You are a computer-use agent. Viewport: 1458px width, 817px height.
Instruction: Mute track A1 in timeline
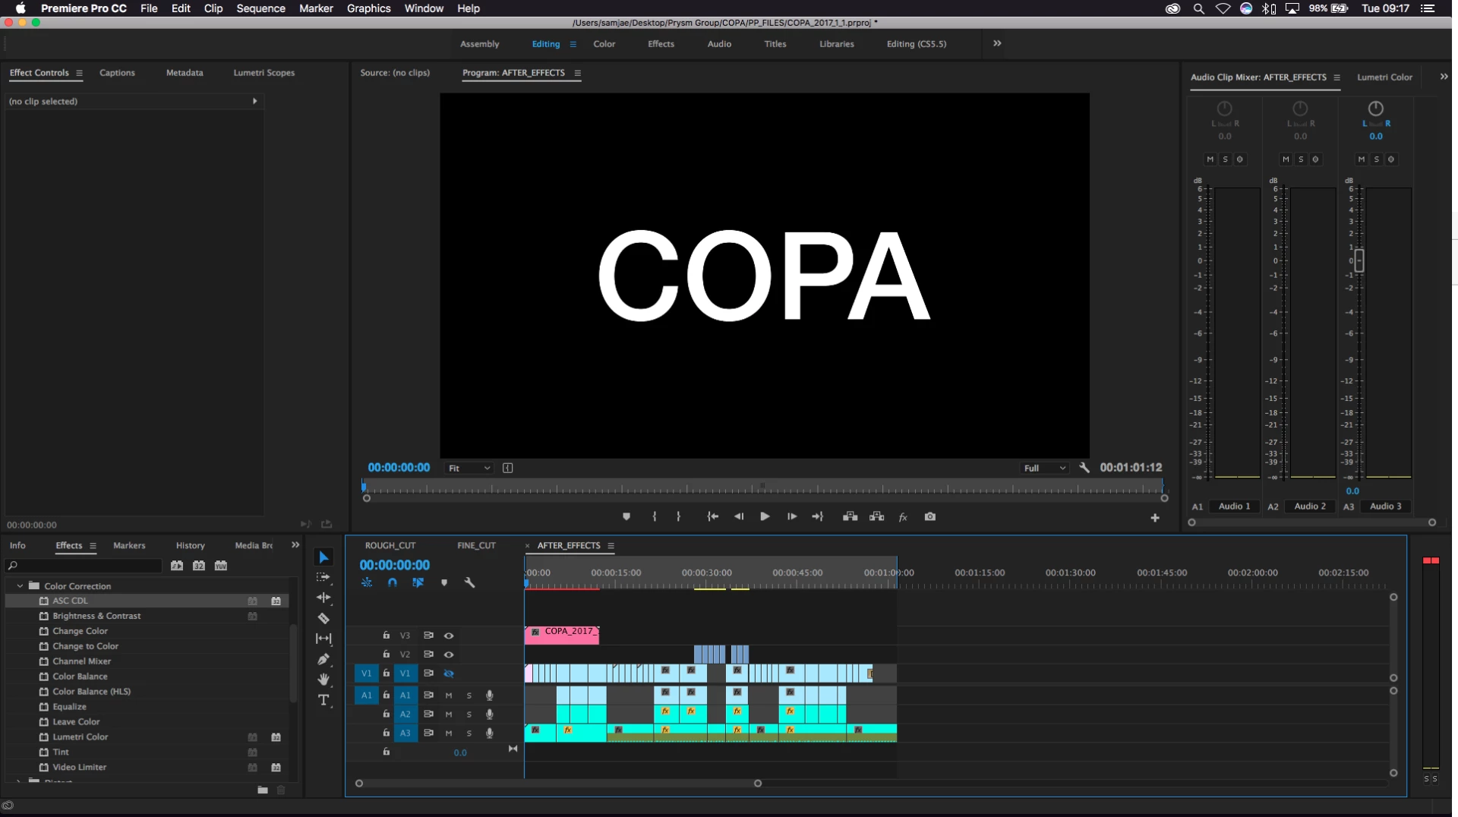(x=449, y=696)
